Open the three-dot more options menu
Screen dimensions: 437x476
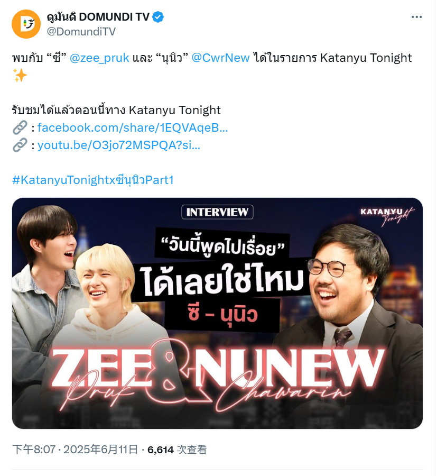[417, 17]
